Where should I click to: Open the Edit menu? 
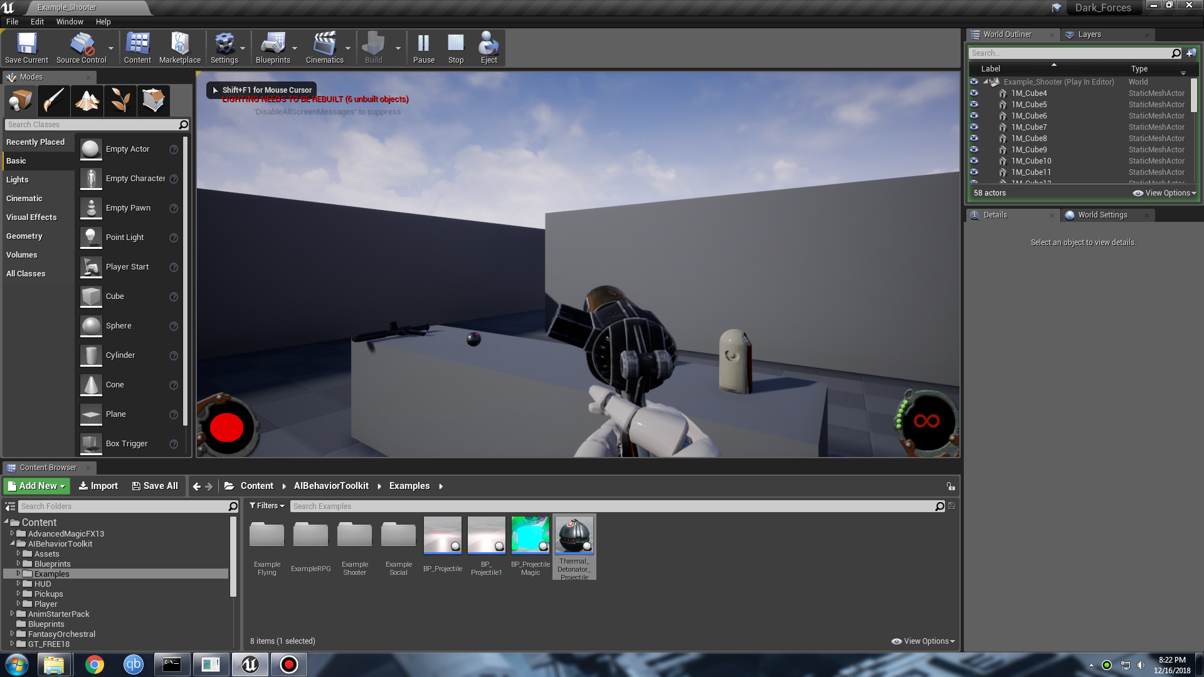[x=36, y=21]
